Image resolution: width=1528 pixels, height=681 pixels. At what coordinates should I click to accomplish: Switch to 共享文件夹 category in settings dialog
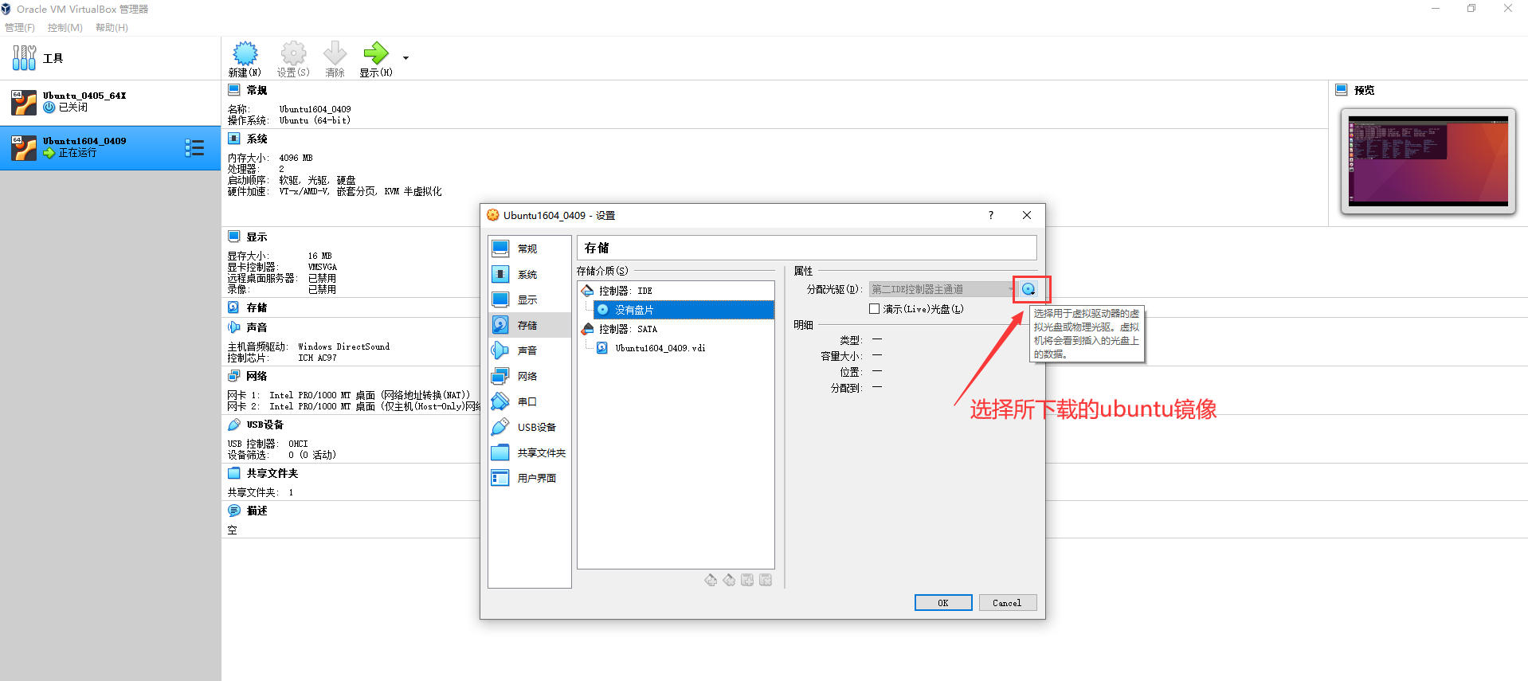[530, 452]
